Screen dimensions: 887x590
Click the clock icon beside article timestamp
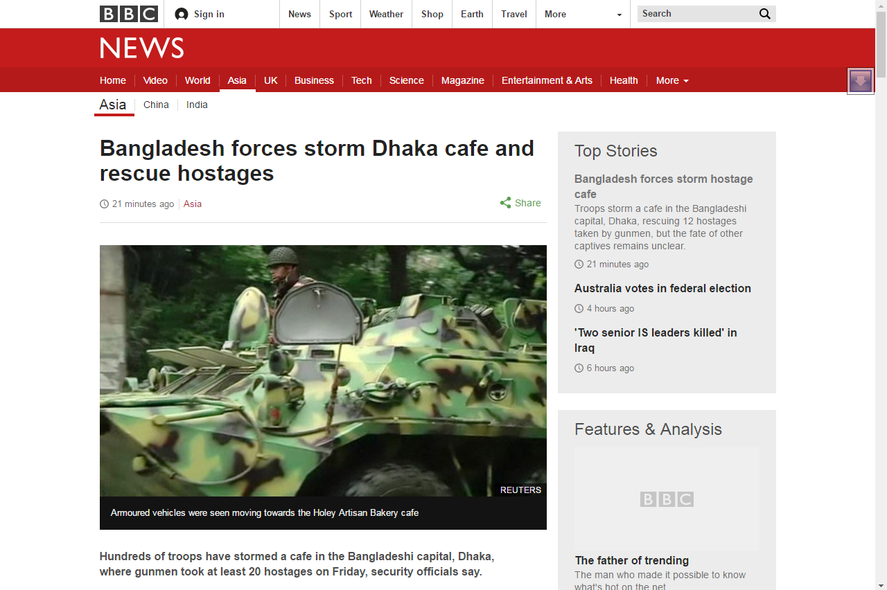tap(104, 204)
